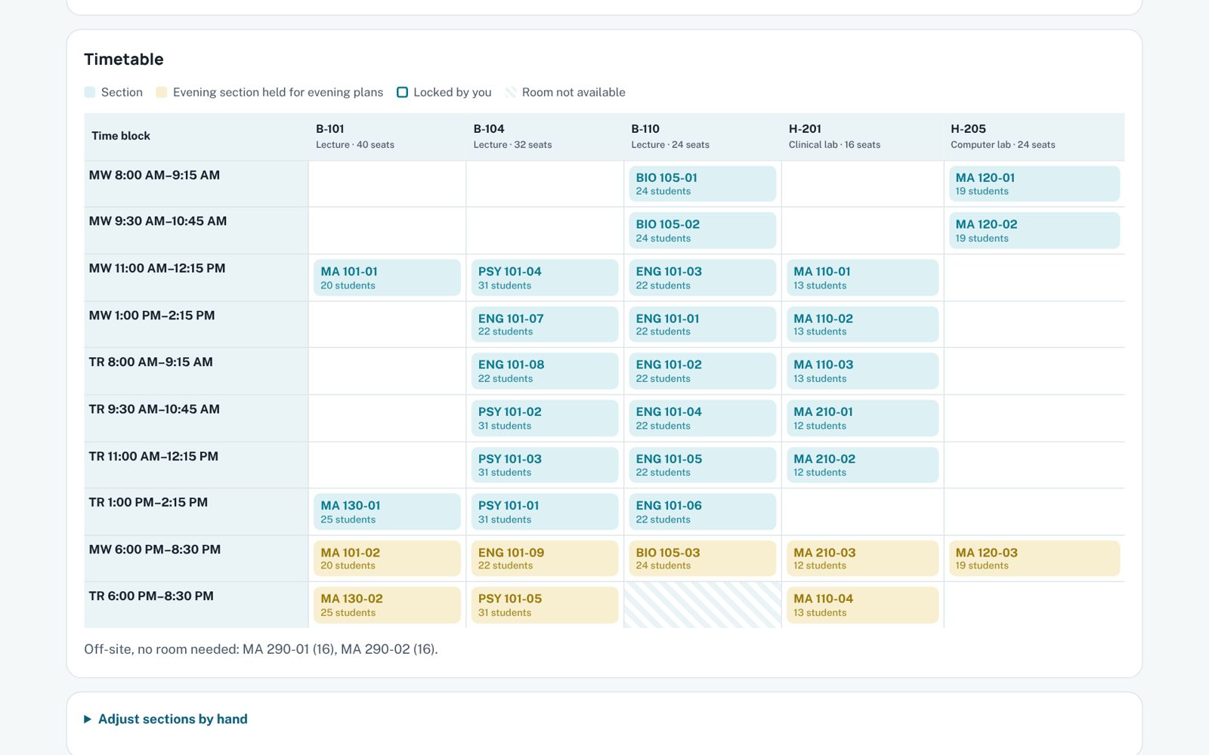The image size is (1209, 755).
Task: Click the ENG 101-02 section card
Action: [703, 371]
